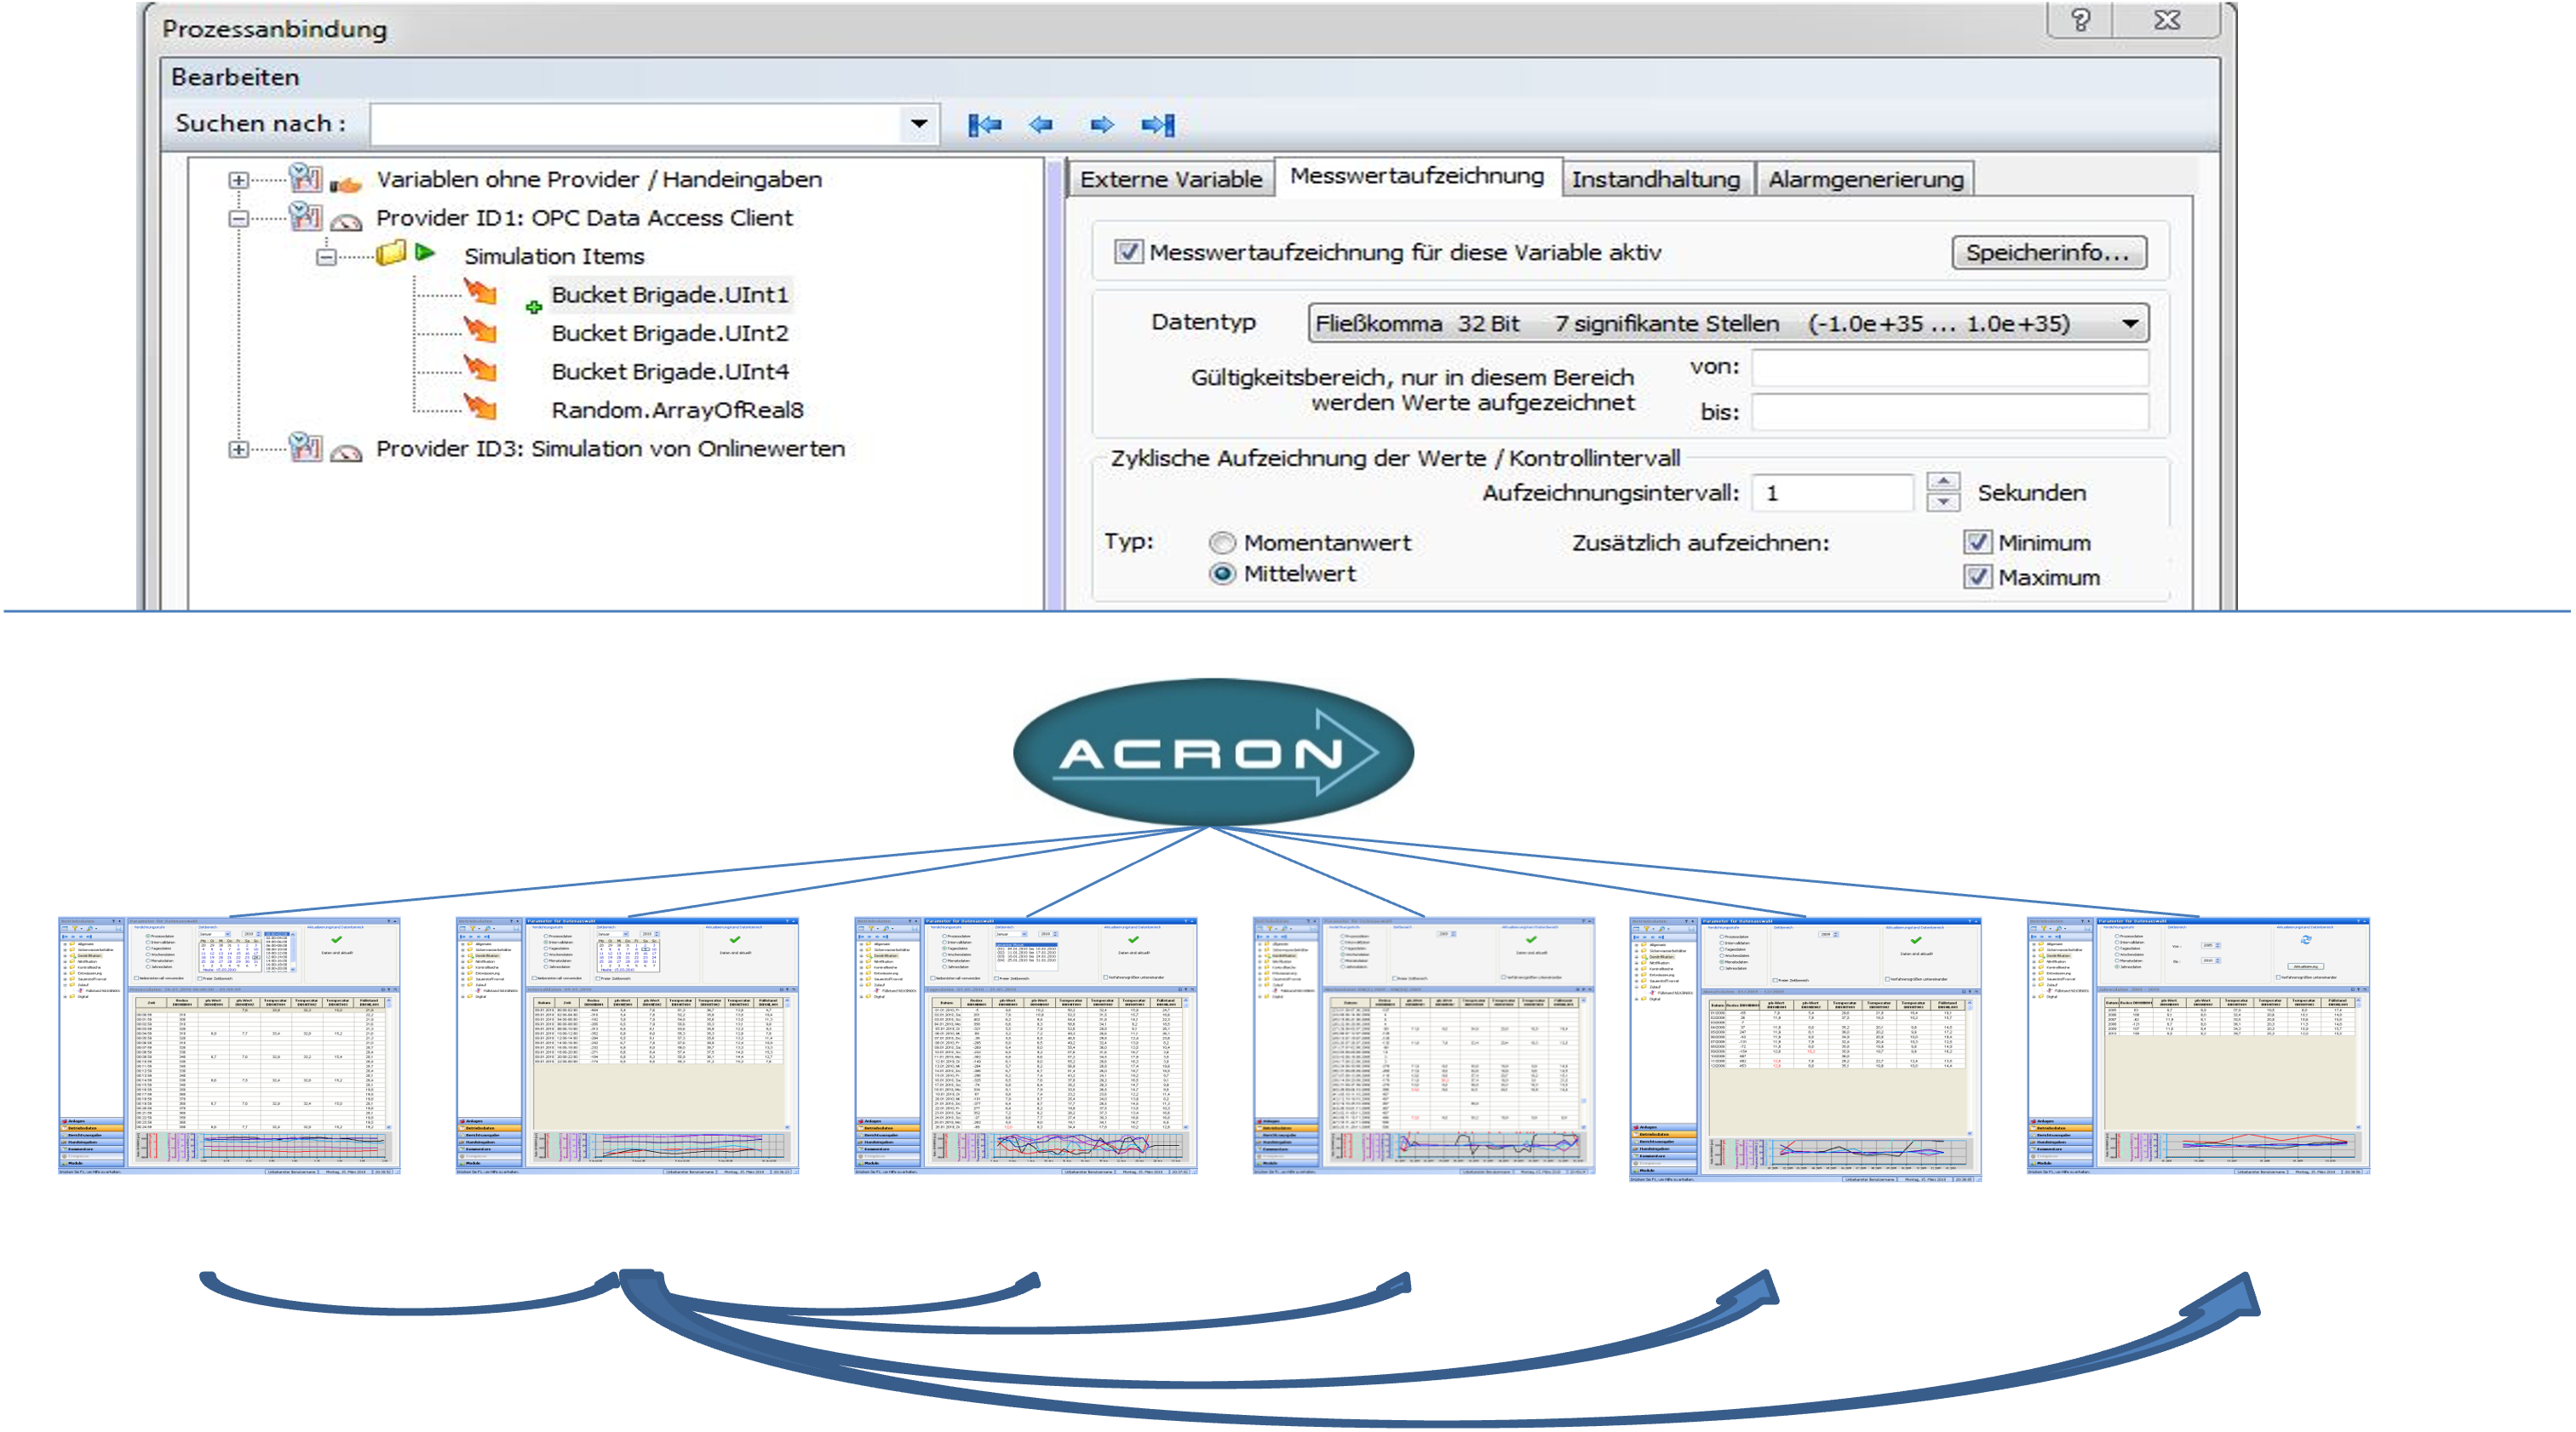
Task: Open fourth report screenshot thumbnail from left
Action: click(x=1423, y=1045)
